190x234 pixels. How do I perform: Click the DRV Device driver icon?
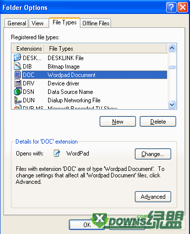(18, 83)
